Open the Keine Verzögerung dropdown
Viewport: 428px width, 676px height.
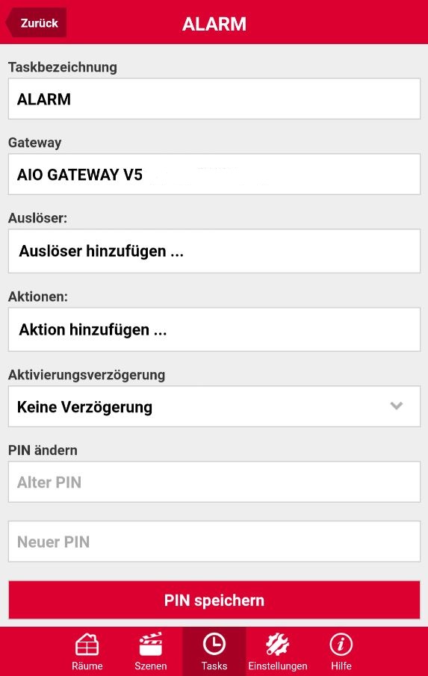[214, 406]
